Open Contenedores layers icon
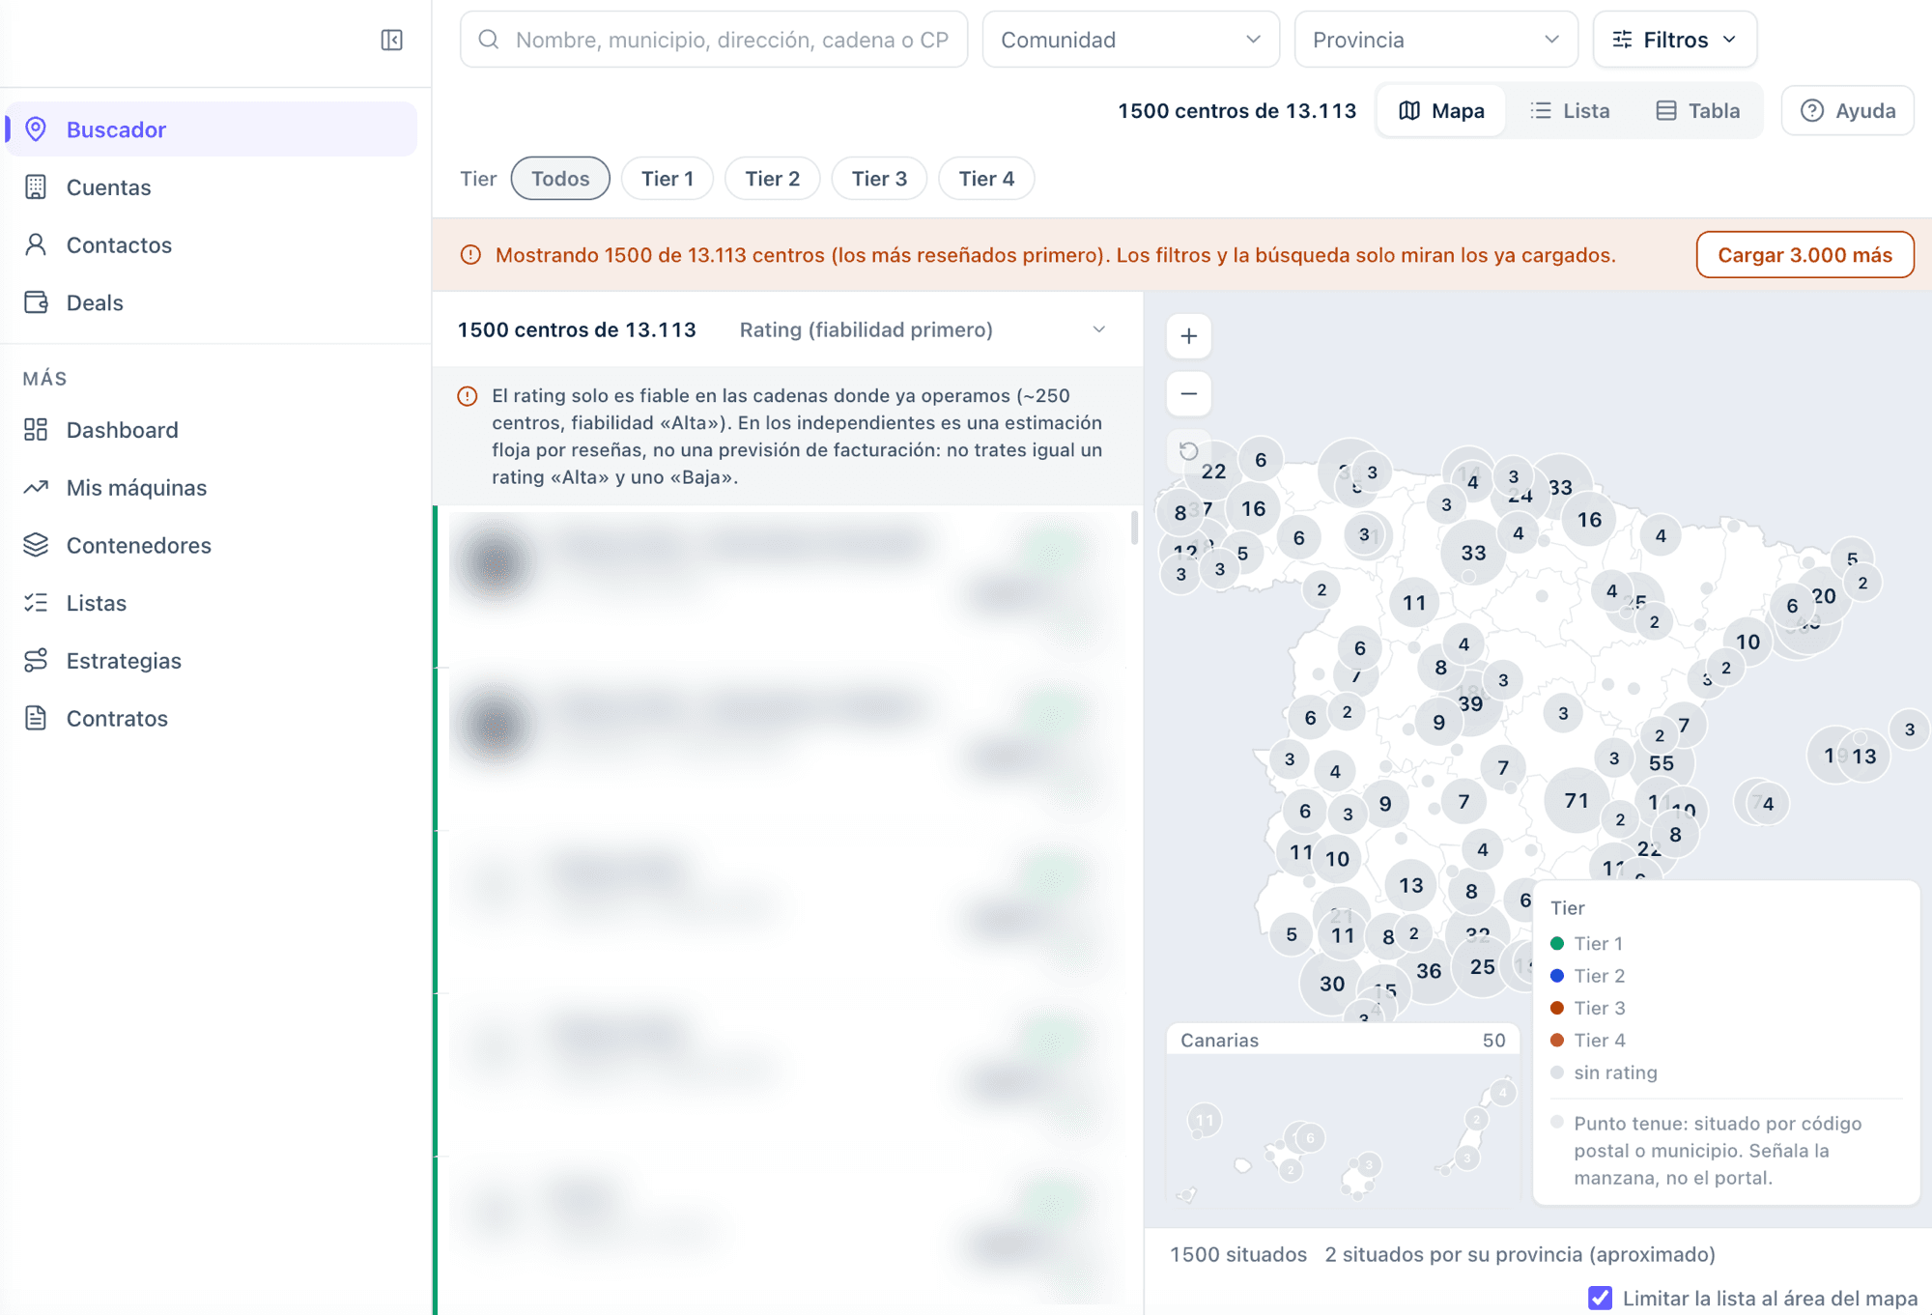 36,545
